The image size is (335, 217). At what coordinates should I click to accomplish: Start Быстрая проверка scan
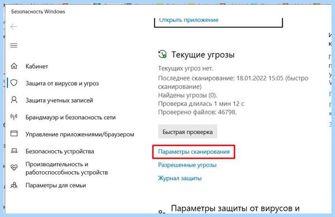188,132
